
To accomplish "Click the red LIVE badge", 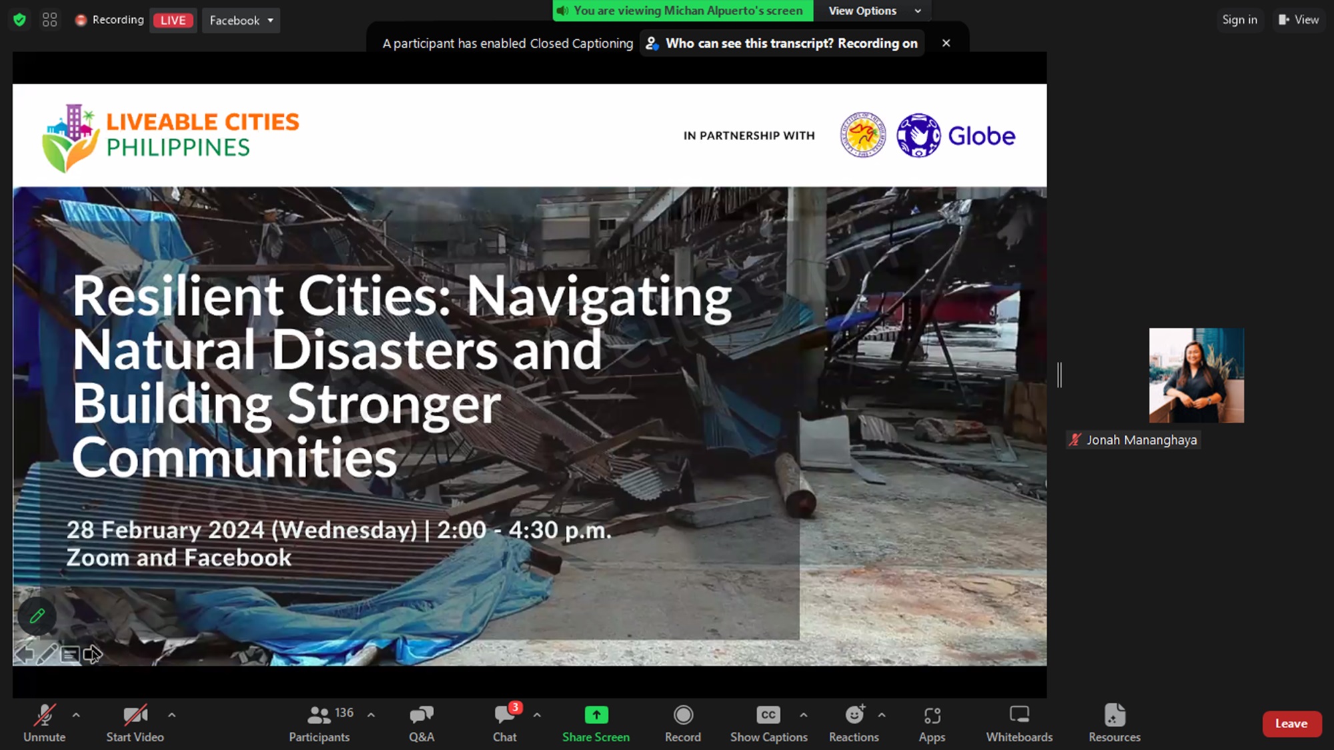I will [x=173, y=20].
